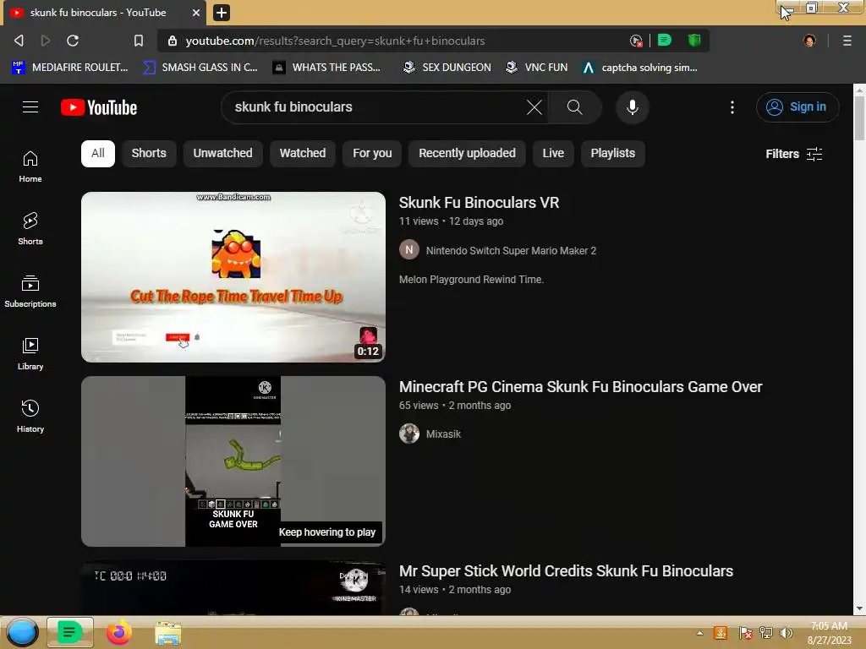Click the green browser taskbar button

tap(69, 632)
